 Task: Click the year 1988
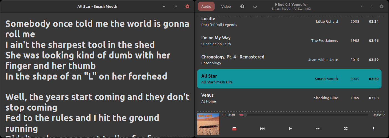coord(355,41)
